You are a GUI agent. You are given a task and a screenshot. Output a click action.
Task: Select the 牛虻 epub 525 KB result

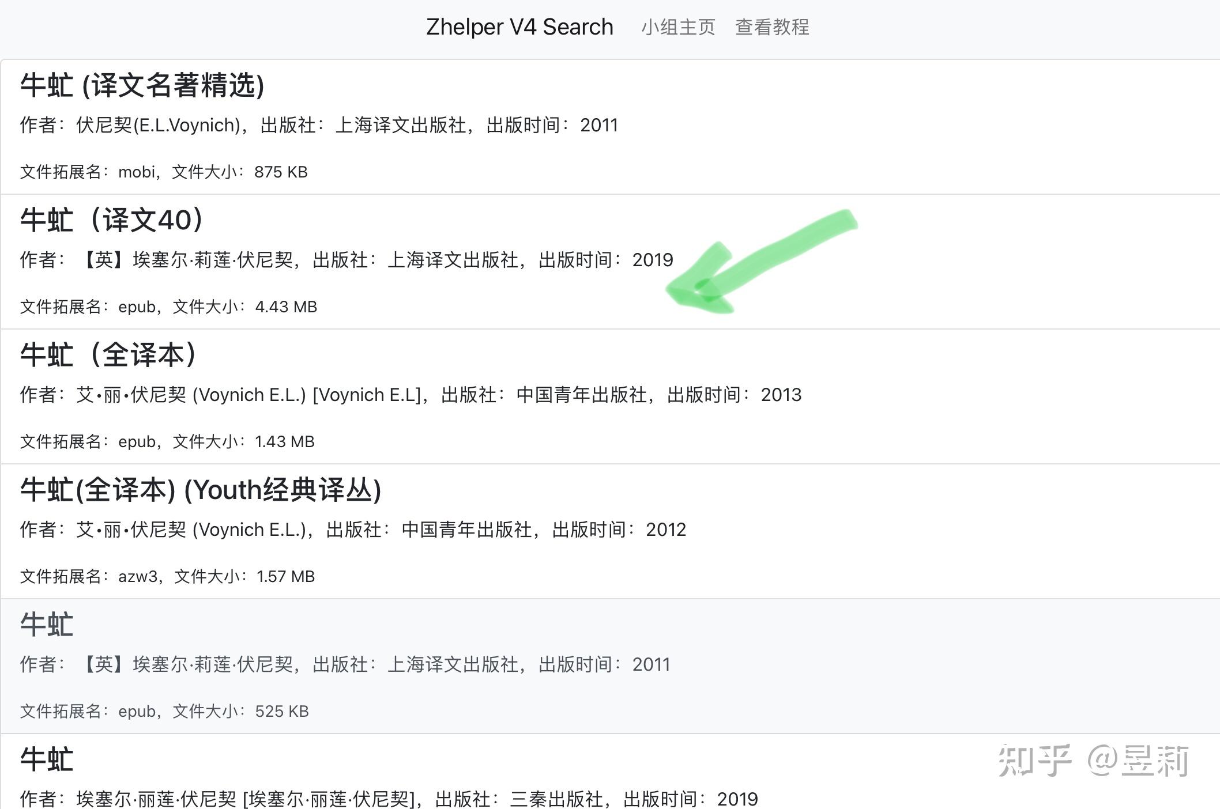coord(46,625)
